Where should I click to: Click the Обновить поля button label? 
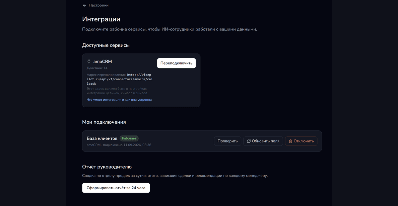pos(266,141)
